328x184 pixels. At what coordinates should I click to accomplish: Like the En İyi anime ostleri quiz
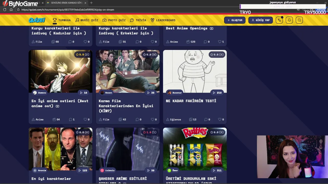[86, 119]
